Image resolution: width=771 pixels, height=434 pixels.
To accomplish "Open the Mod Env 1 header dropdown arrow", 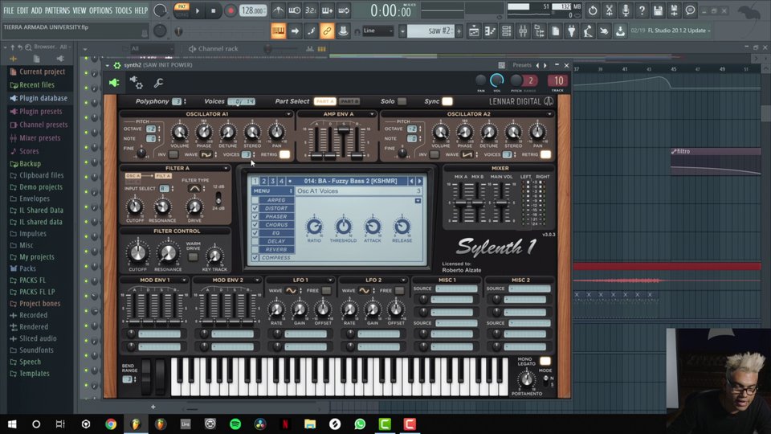I will [184, 280].
